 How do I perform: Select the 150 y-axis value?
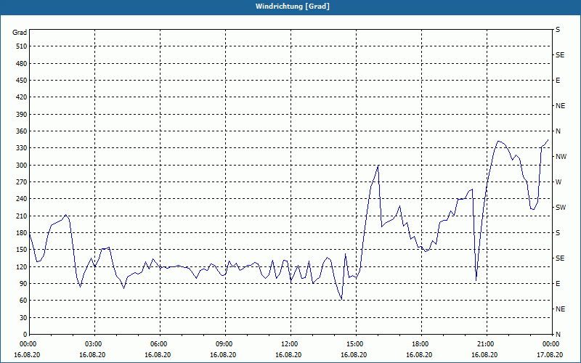pyautogui.click(x=22, y=250)
